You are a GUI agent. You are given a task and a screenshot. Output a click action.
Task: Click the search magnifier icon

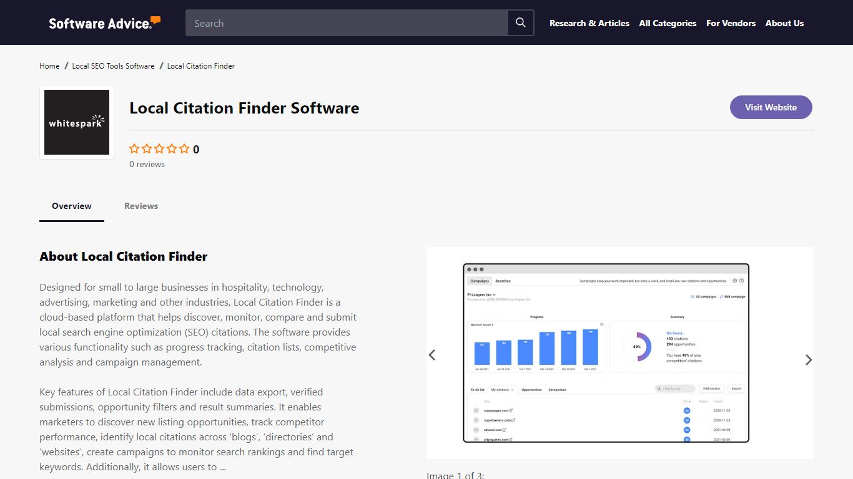pyautogui.click(x=521, y=23)
